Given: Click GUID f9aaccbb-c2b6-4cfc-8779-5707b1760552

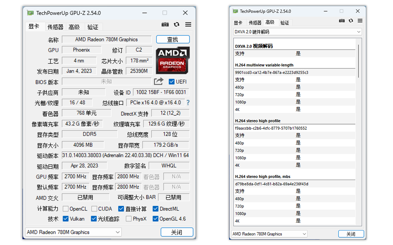Looking at the screenshot, I should pyautogui.click(x=271, y=128).
